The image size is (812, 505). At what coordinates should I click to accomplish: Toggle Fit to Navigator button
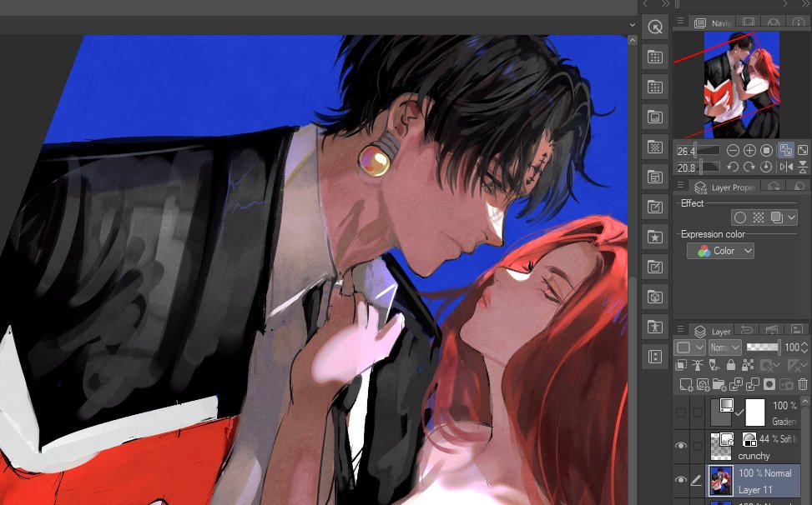[785, 150]
